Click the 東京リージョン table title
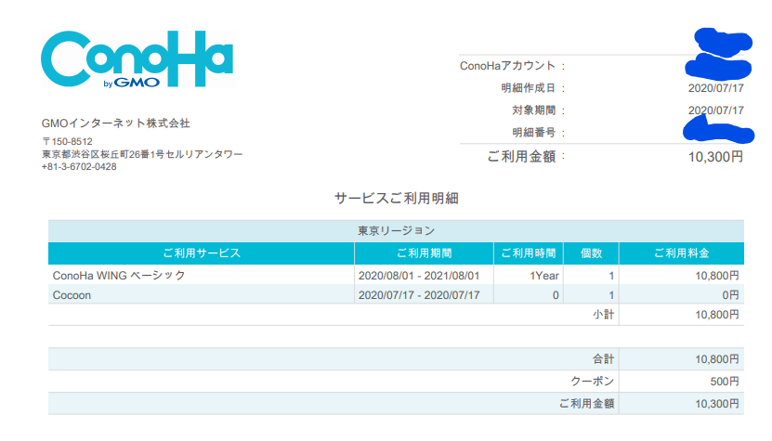Screen dimensions: 772x441 (397, 230)
